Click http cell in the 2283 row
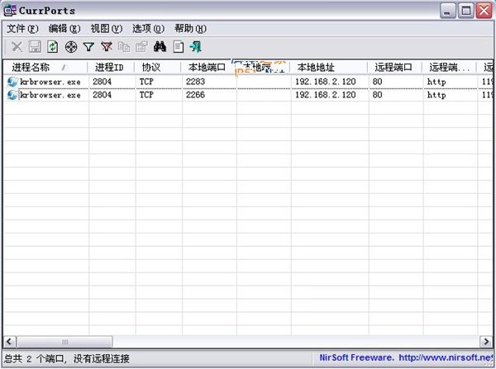 pyautogui.click(x=436, y=83)
